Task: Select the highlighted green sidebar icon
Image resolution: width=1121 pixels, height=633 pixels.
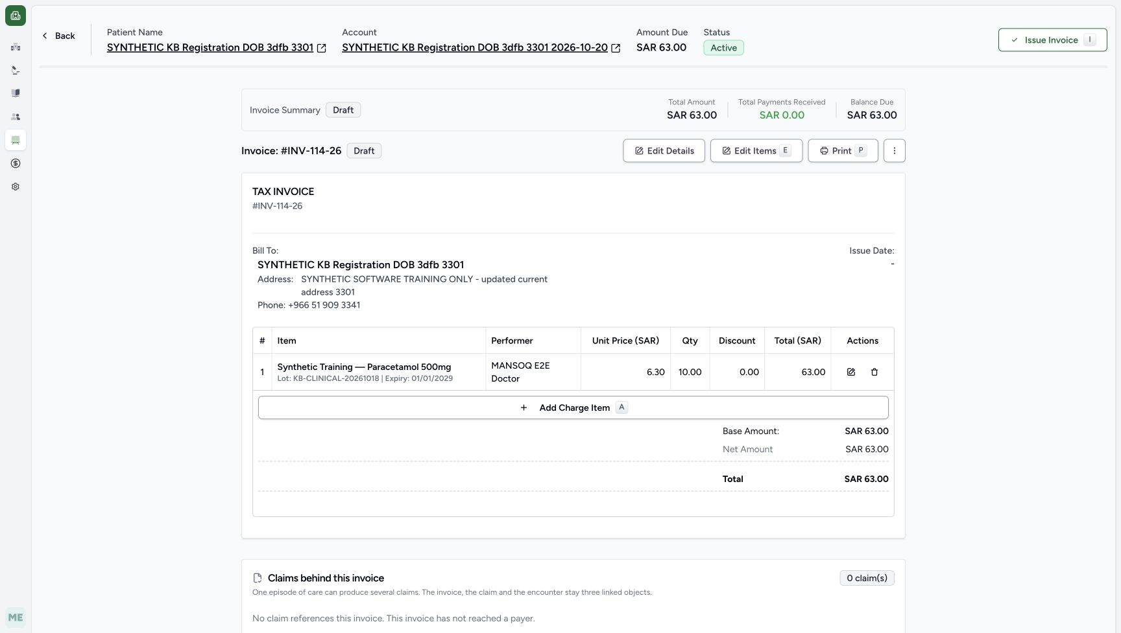Action: [x=16, y=140]
